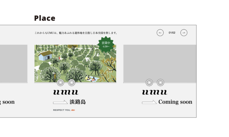Click the umu logo above the right Coming soon label
Screen dimensions: 229x137
point(155,92)
